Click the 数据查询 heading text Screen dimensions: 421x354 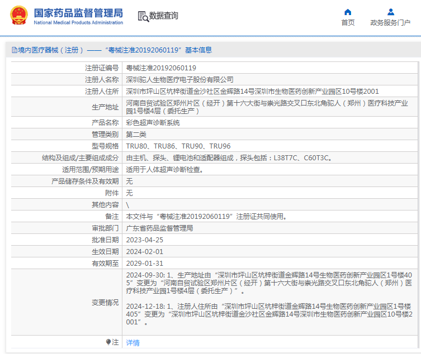163,16
